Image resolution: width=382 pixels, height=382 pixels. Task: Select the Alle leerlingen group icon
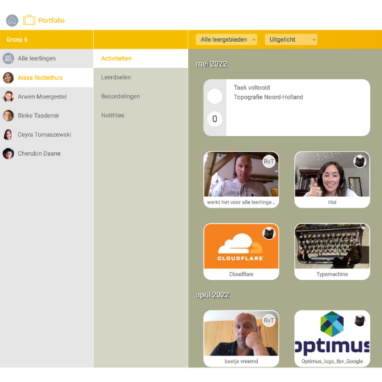(x=8, y=58)
